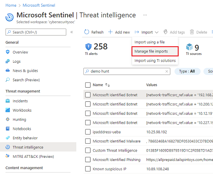Sort by Name column arrows
The image size is (213, 174).
click(107, 85)
